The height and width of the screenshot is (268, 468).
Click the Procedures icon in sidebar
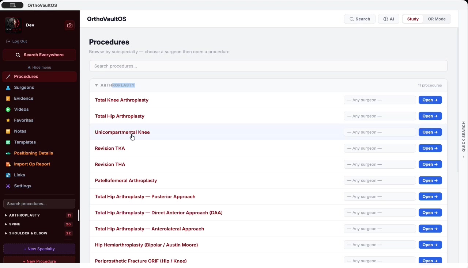[8, 77]
